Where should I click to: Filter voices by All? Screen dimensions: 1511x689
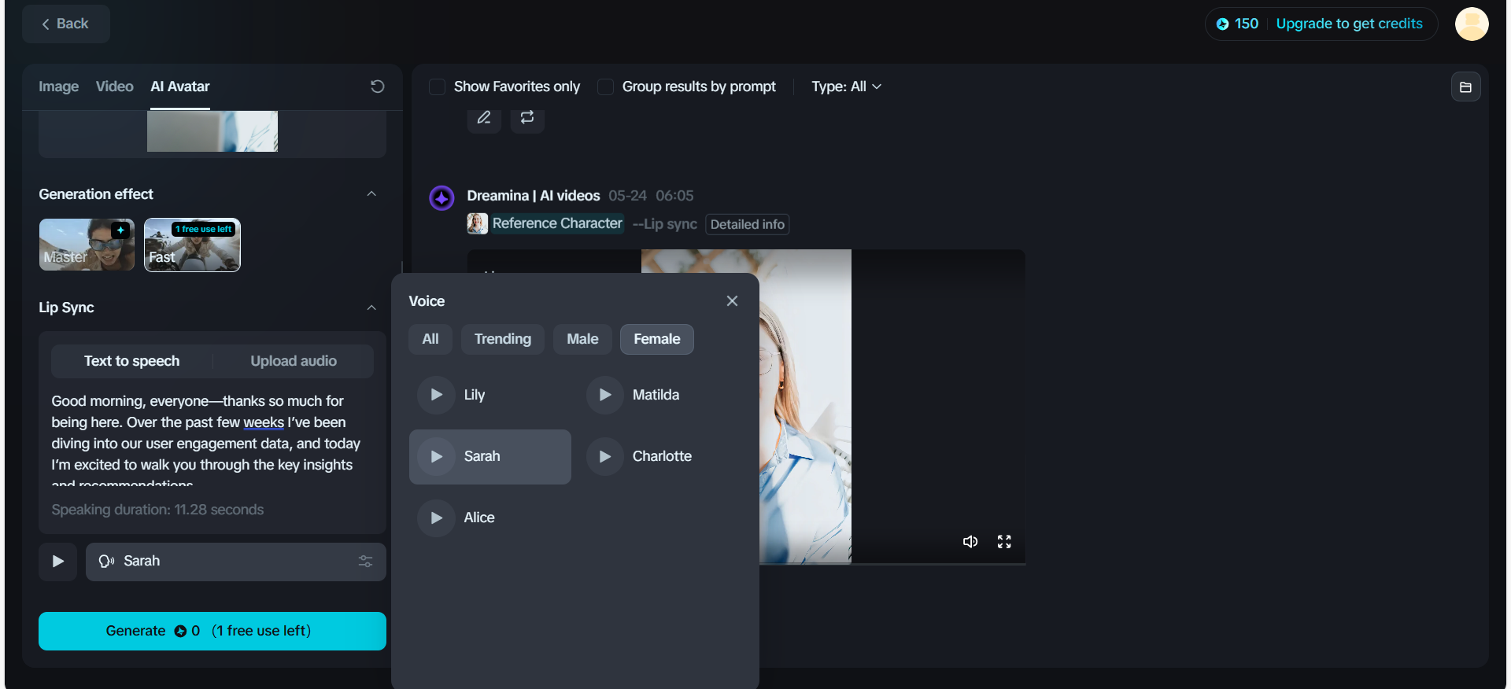point(430,339)
